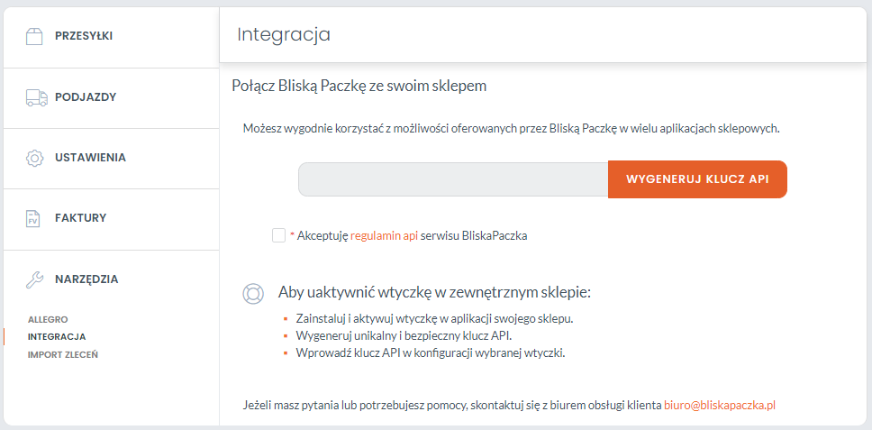The image size is (872, 430).
Task: Open the PRZESYŁKI menu section
Action: point(84,36)
